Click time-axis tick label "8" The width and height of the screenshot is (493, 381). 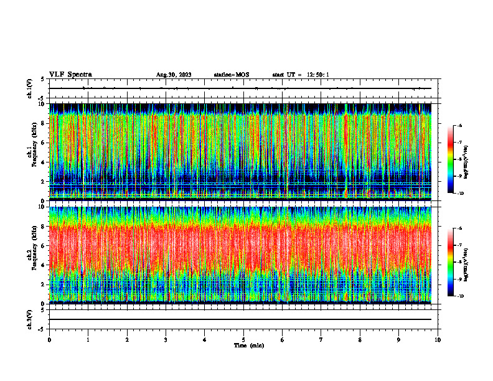point(360,340)
